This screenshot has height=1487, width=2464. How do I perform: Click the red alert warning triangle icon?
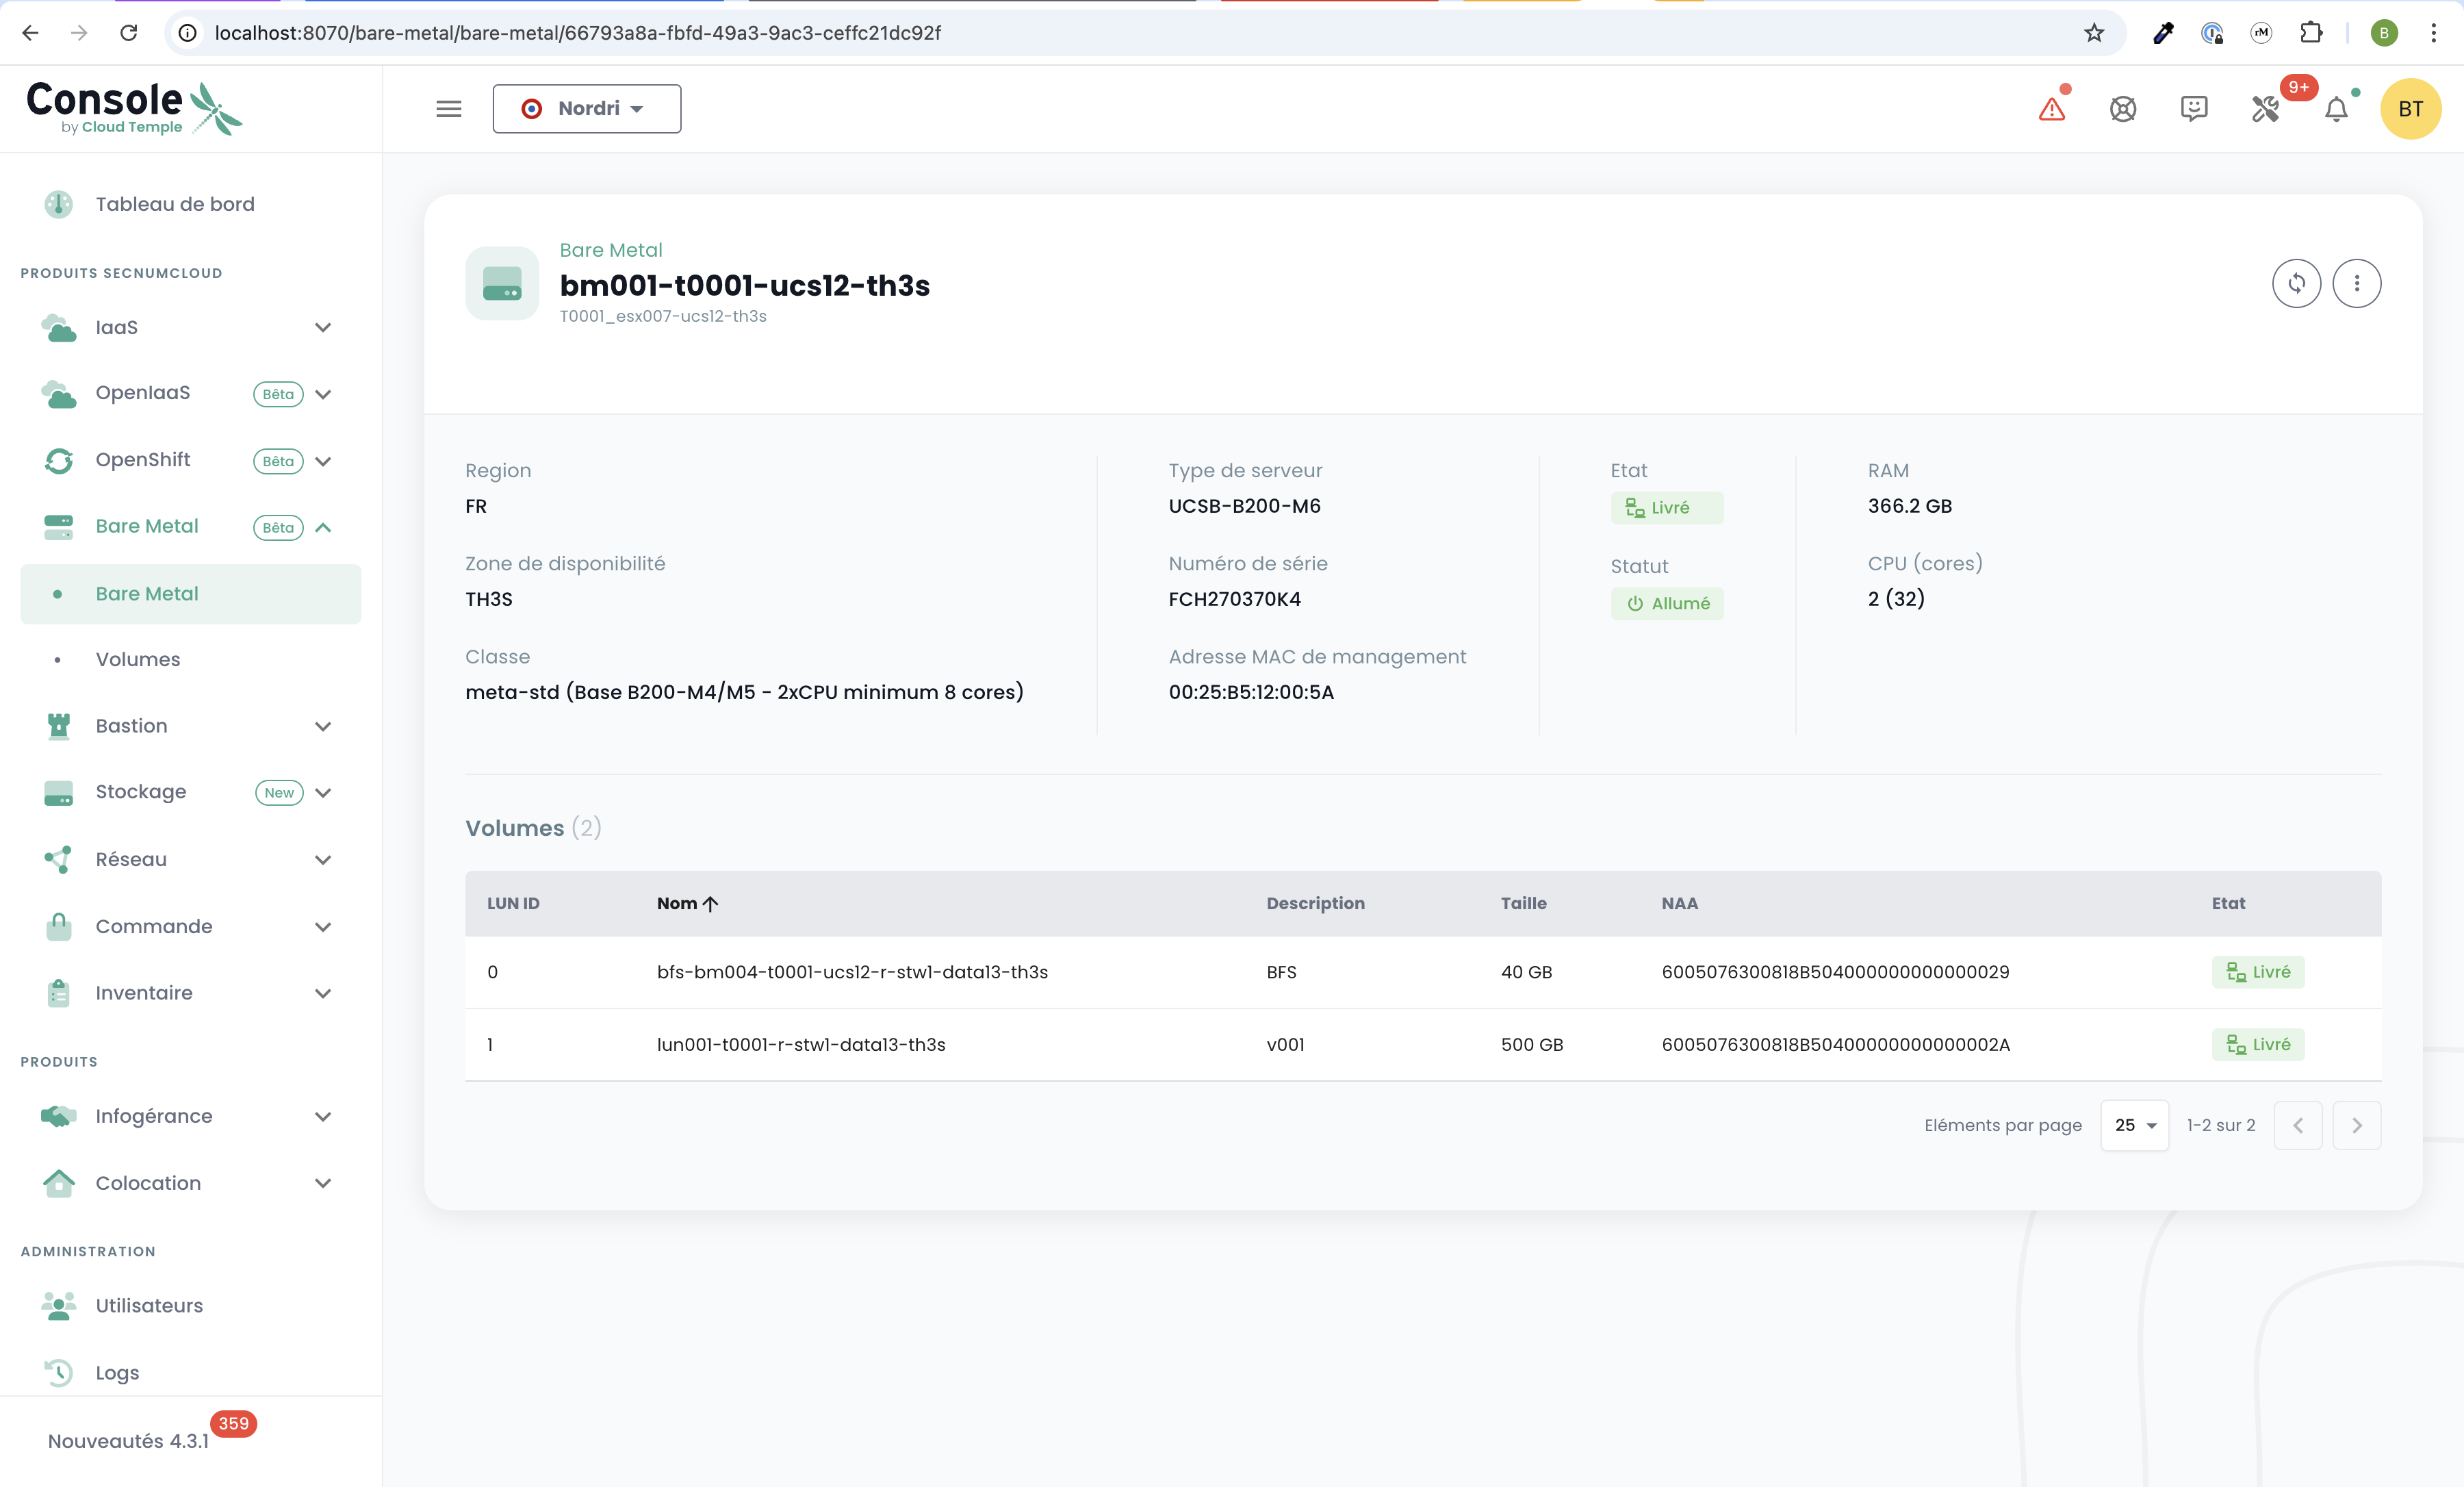[x=2051, y=109]
